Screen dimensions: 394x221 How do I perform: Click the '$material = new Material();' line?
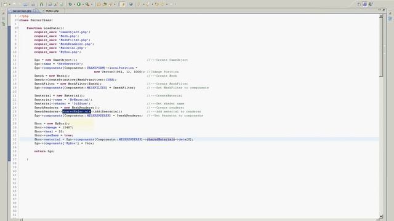(59, 96)
